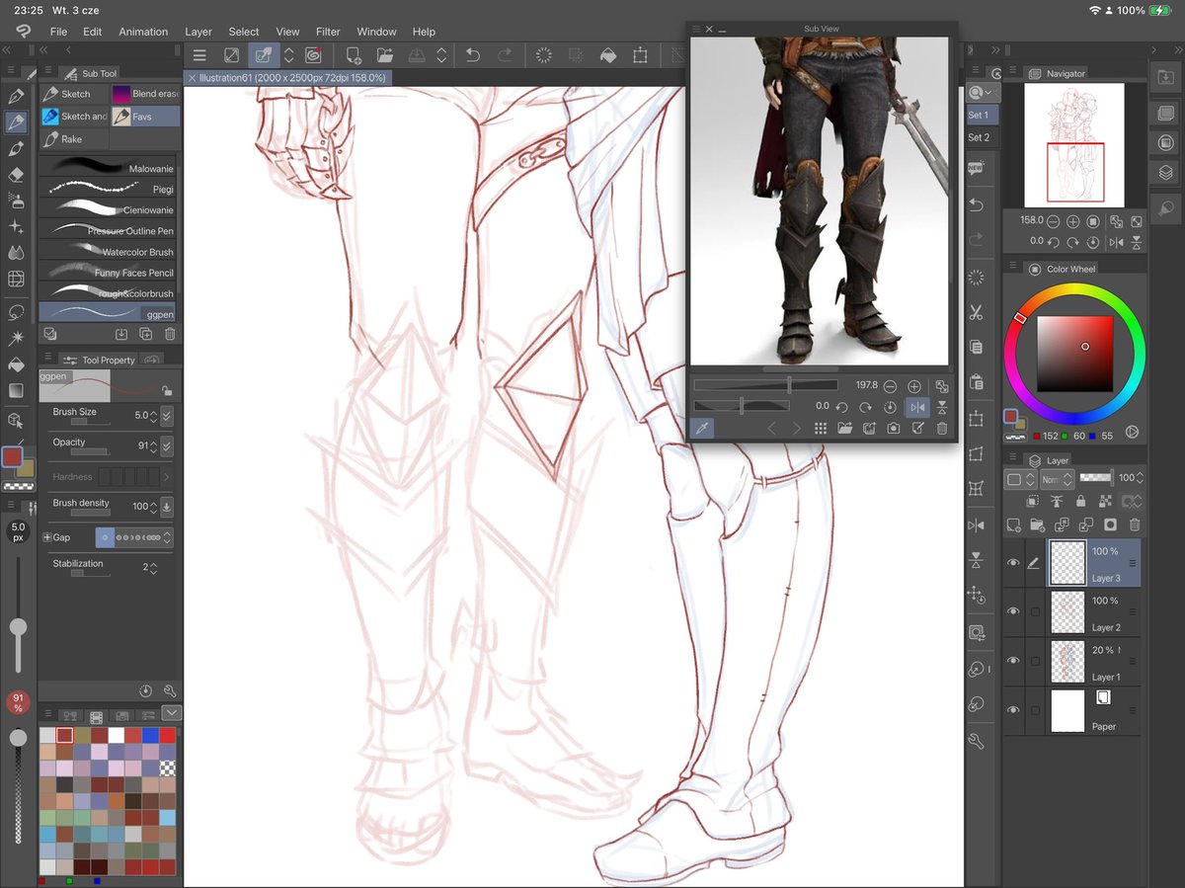Click Navigator zoom out minus icon
Screen dimensions: 1185x888
click(x=1054, y=221)
